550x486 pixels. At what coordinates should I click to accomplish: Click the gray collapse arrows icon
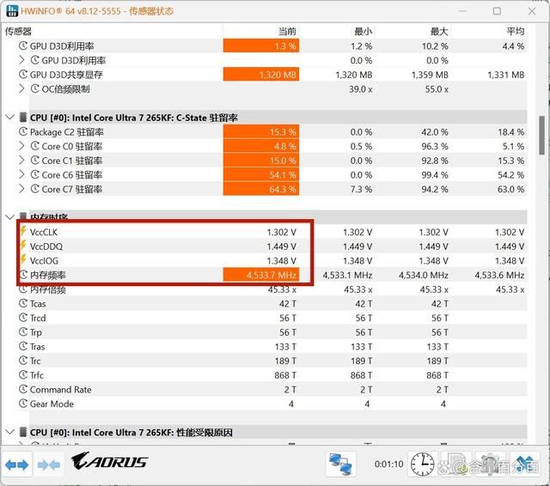tap(49, 465)
